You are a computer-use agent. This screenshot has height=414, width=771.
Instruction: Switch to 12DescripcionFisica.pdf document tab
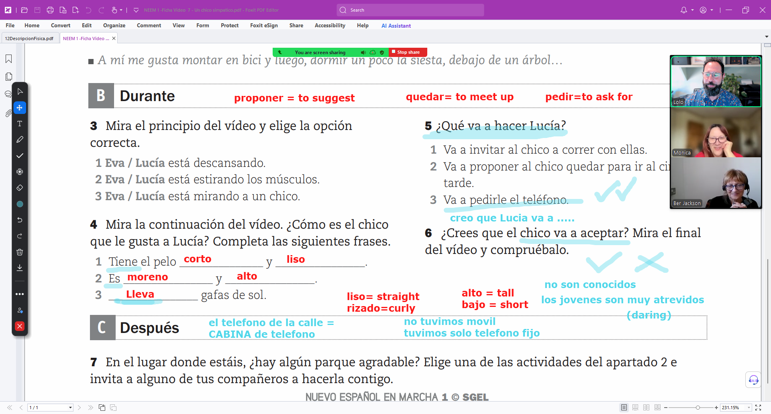[x=29, y=39]
